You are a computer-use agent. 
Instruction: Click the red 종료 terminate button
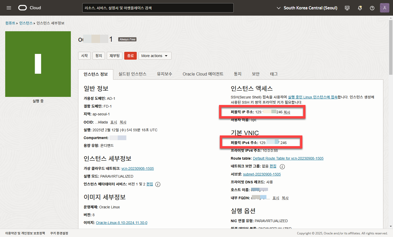pos(130,56)
